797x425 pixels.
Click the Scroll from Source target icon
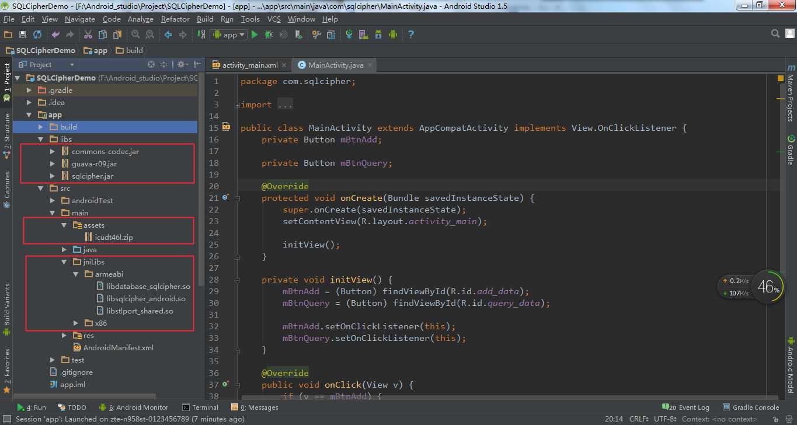coord(151,65)
